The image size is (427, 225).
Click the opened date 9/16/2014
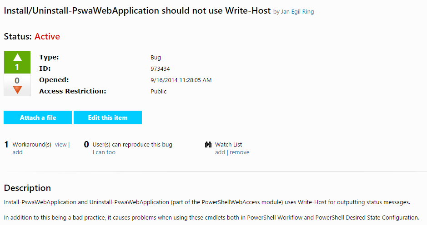[x=181, y=80]
